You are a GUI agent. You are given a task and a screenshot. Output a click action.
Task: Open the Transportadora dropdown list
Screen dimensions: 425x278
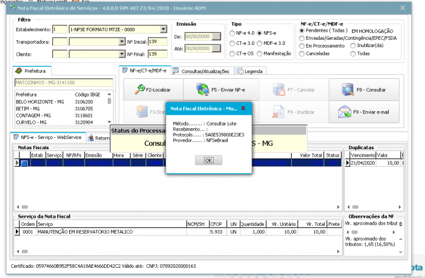point(122,41)
